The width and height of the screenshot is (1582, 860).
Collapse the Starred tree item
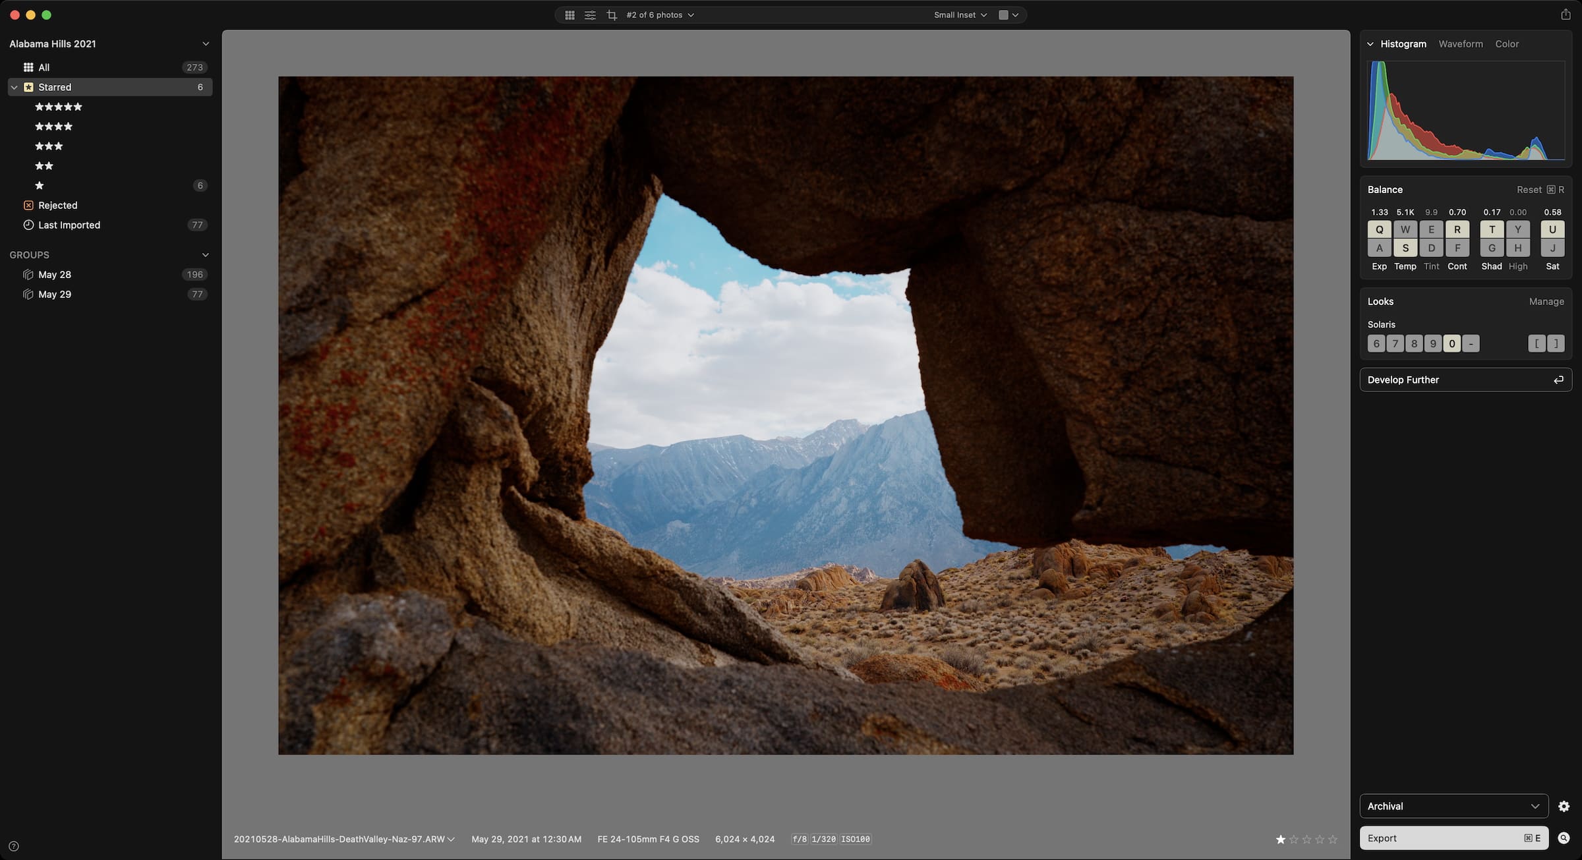coord(14,87)
